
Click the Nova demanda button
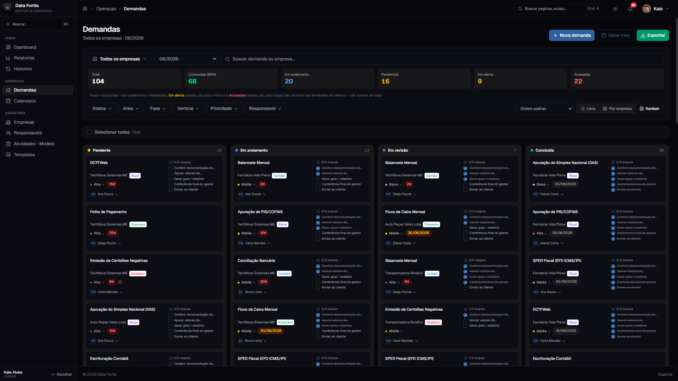[572, 35]
